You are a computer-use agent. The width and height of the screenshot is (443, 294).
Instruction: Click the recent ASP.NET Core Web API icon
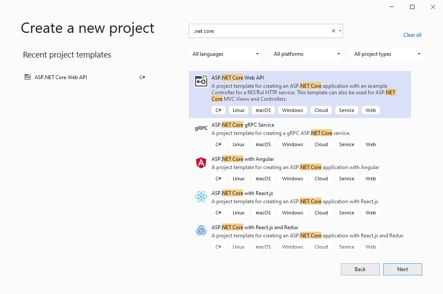tap(28, 77)
